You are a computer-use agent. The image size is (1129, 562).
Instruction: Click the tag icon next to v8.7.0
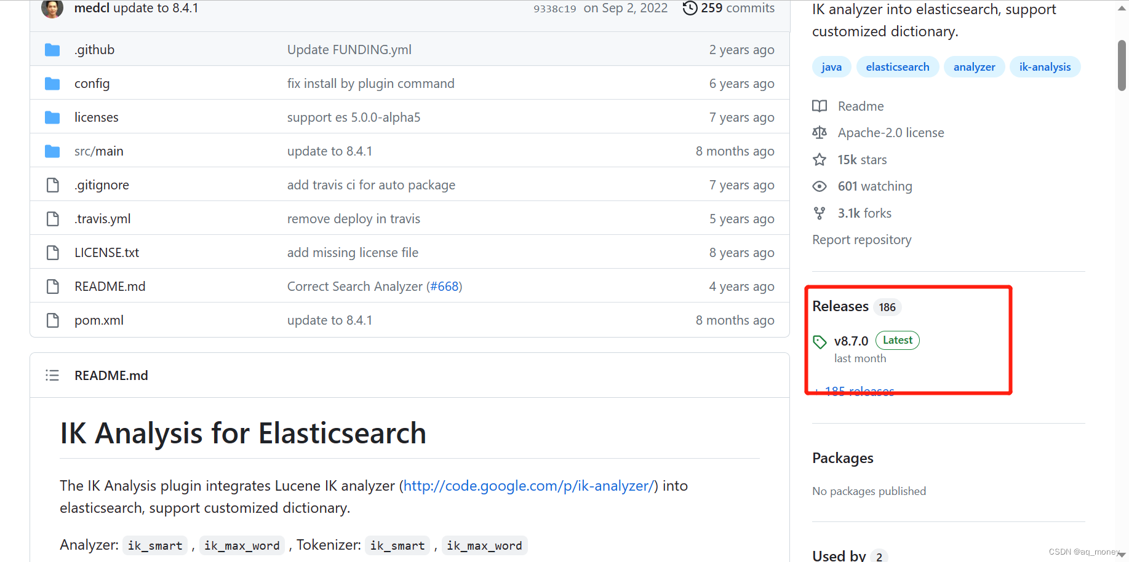coord(820,342)
